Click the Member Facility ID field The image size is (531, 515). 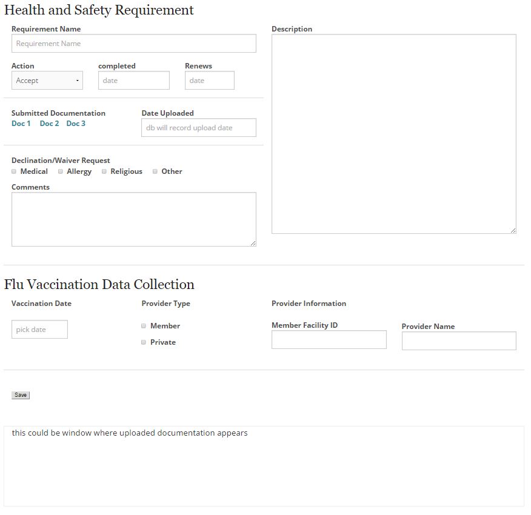click(329, 340)
